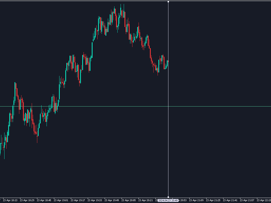
Task: Click the 23 Apr 22:13 time label
Action: pos(264,200)
